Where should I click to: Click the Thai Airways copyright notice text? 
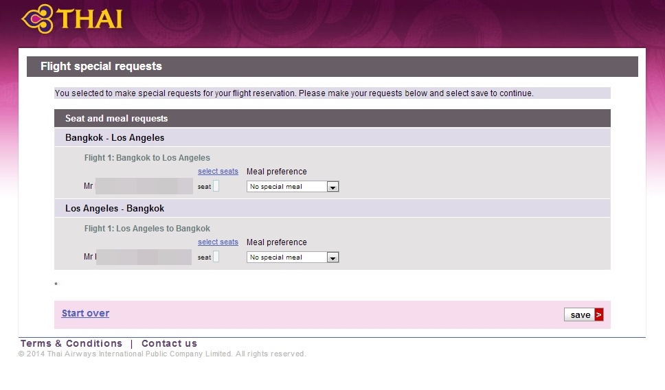coord(162,354)
